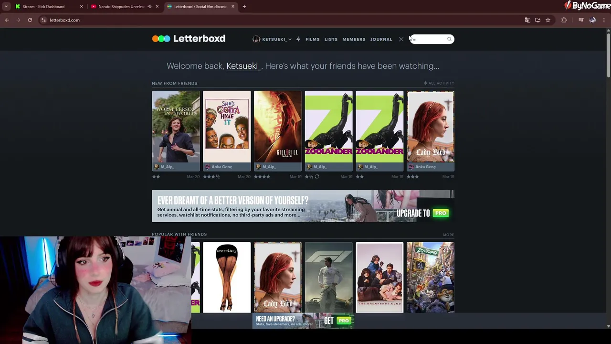Open site information icon in address bar
Image resolution: width=611 pixels, height=344 pixels.
[x=43, y=20]
